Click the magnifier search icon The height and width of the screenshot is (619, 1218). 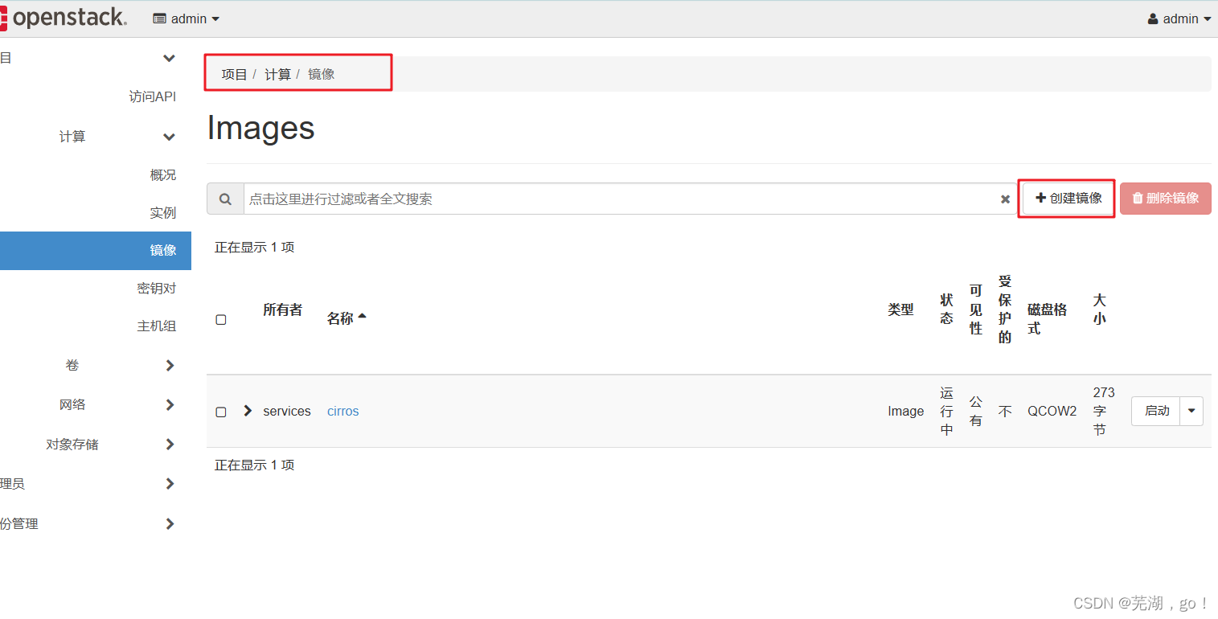[x=226, y=199]
